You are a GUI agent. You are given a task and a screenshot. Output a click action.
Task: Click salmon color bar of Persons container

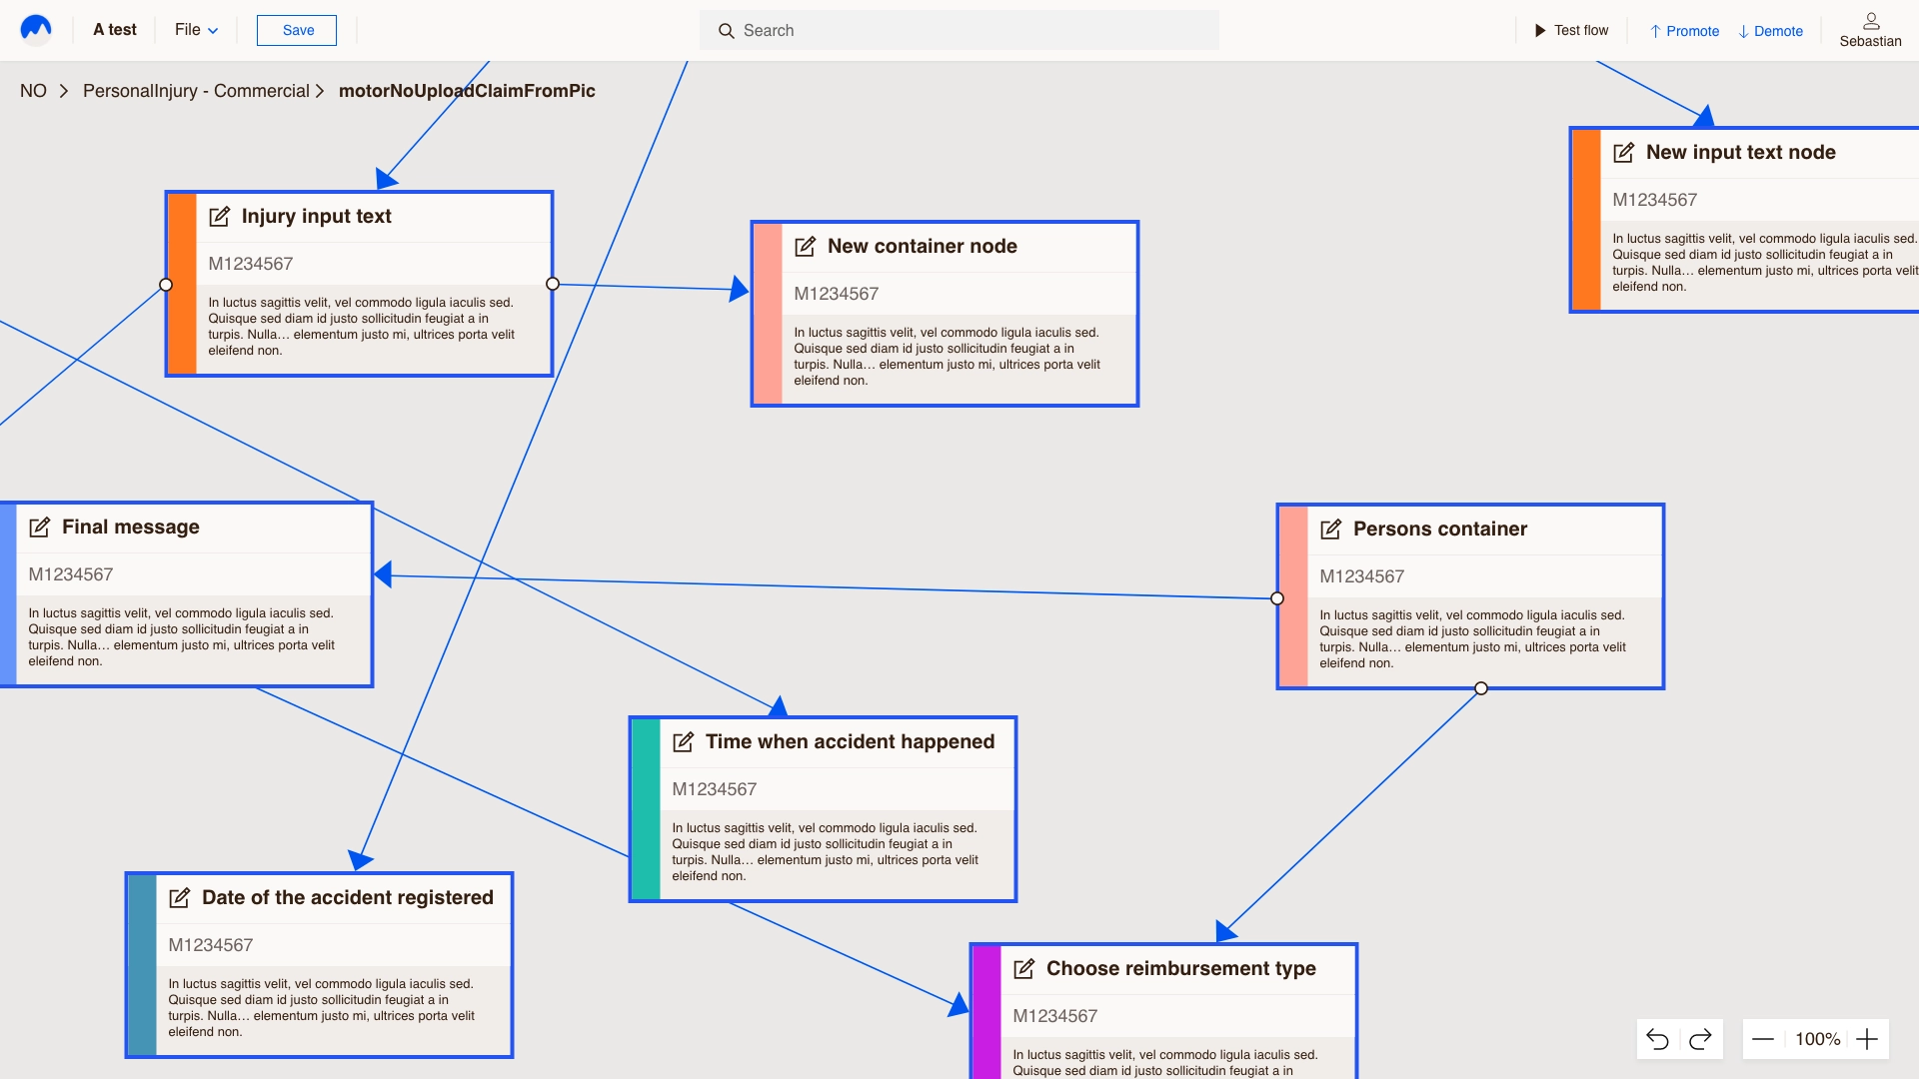1293,597
